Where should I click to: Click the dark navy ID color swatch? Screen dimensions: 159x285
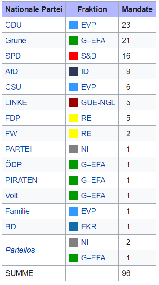[73, 72]
